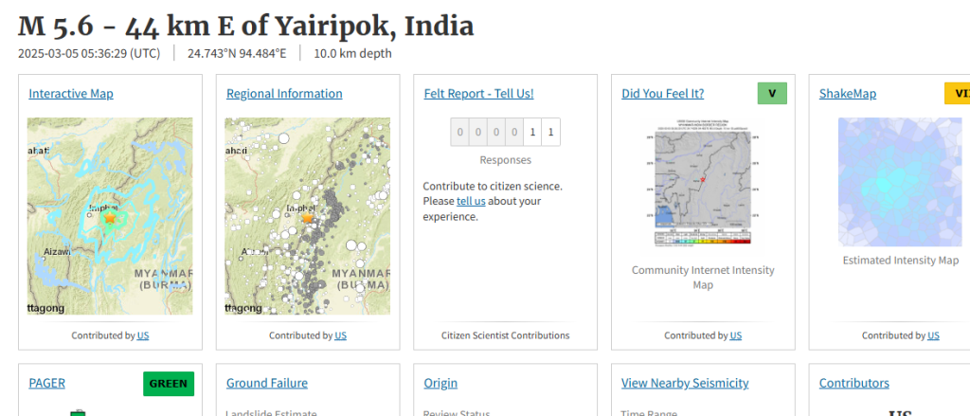Click the orange star on the Regional Information map
Viewport: 970px width, 416px height.
pyautogui.click(x=307, y=218)
